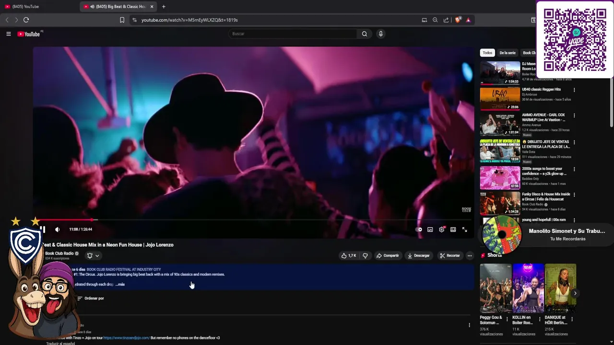Show next Shorts with right chevron
The image size is (614, 345).
575,293
